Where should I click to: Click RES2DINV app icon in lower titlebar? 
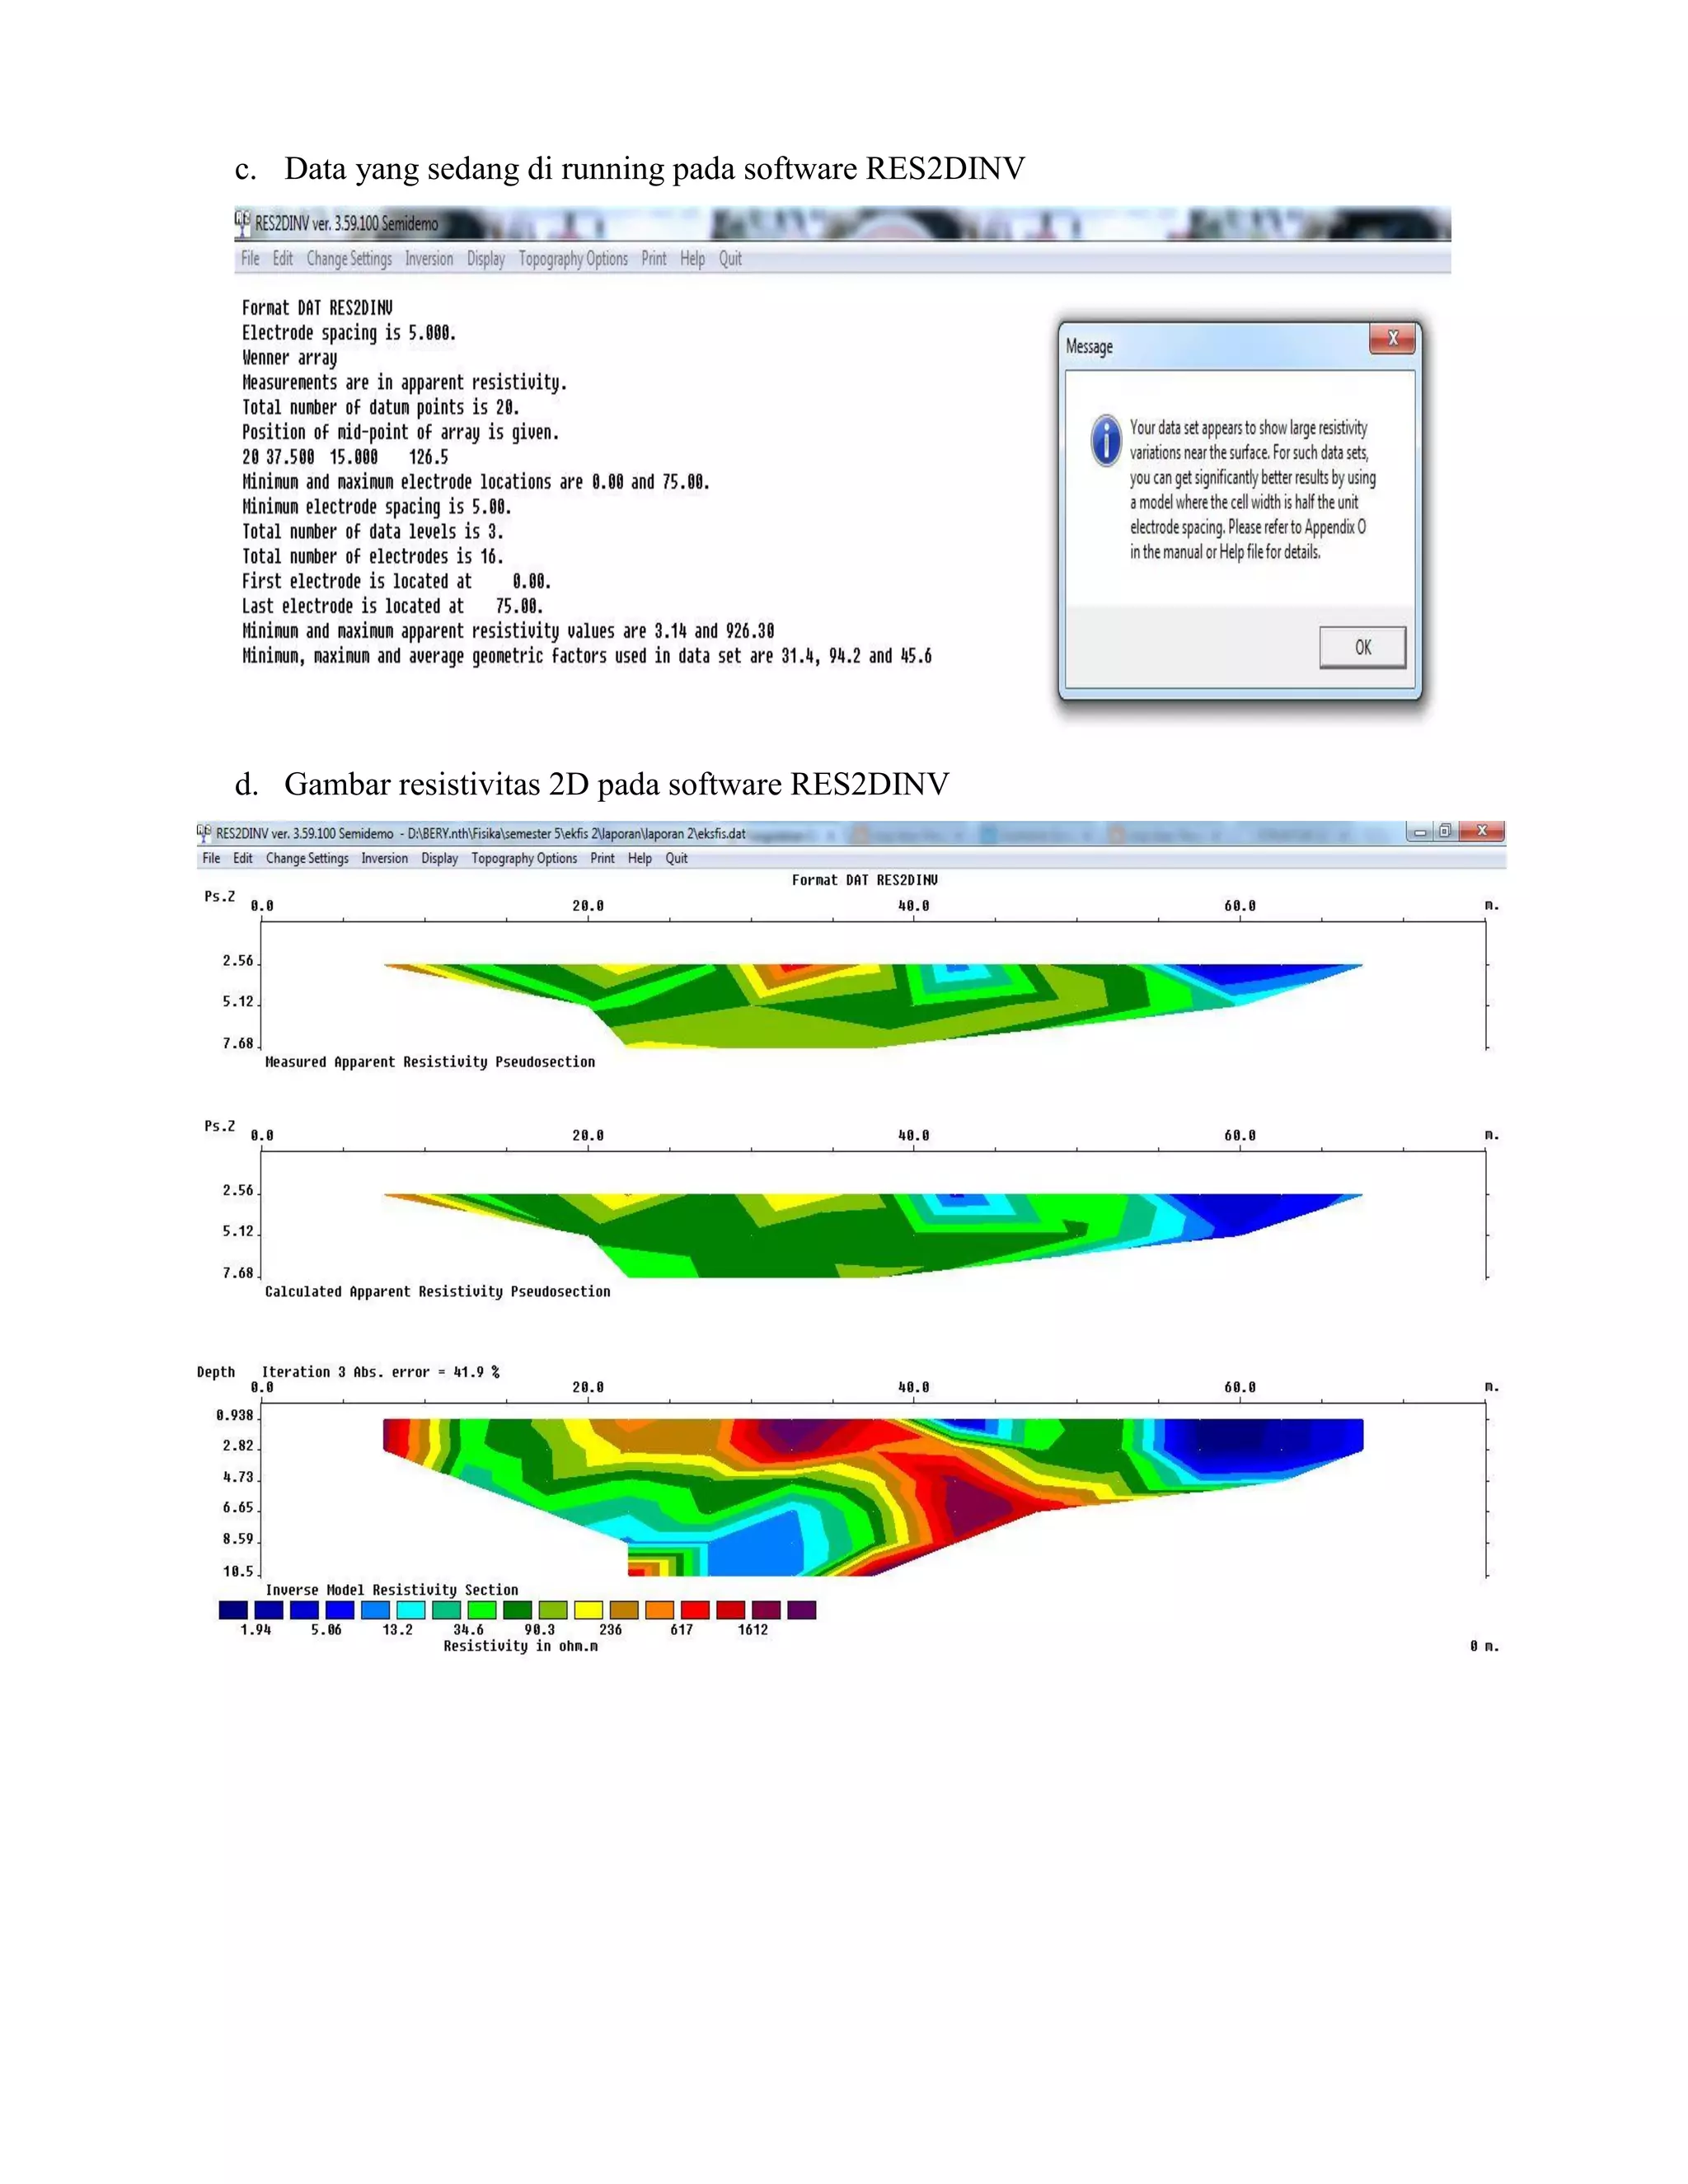click(x=204, y=832)
